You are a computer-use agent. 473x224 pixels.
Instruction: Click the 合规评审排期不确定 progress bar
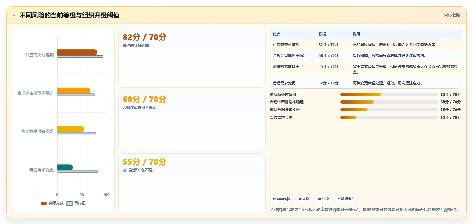pyautogui.click(x=389, y=102)
